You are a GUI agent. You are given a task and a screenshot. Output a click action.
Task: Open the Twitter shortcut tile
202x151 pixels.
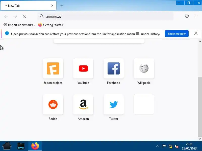tap(113, 104)
